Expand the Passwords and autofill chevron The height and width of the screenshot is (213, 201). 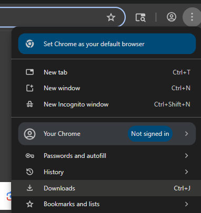(x=186, y=156)
